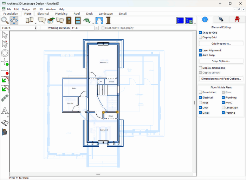Click the 3D house view icon
This screenshot has width=246, height=180.
tap(5, 132)
